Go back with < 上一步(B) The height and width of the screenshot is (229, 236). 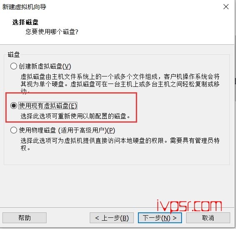click(112, 218)
